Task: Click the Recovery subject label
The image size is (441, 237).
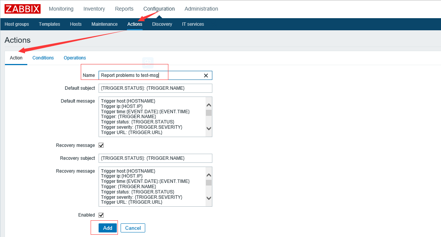Action: 77,158
